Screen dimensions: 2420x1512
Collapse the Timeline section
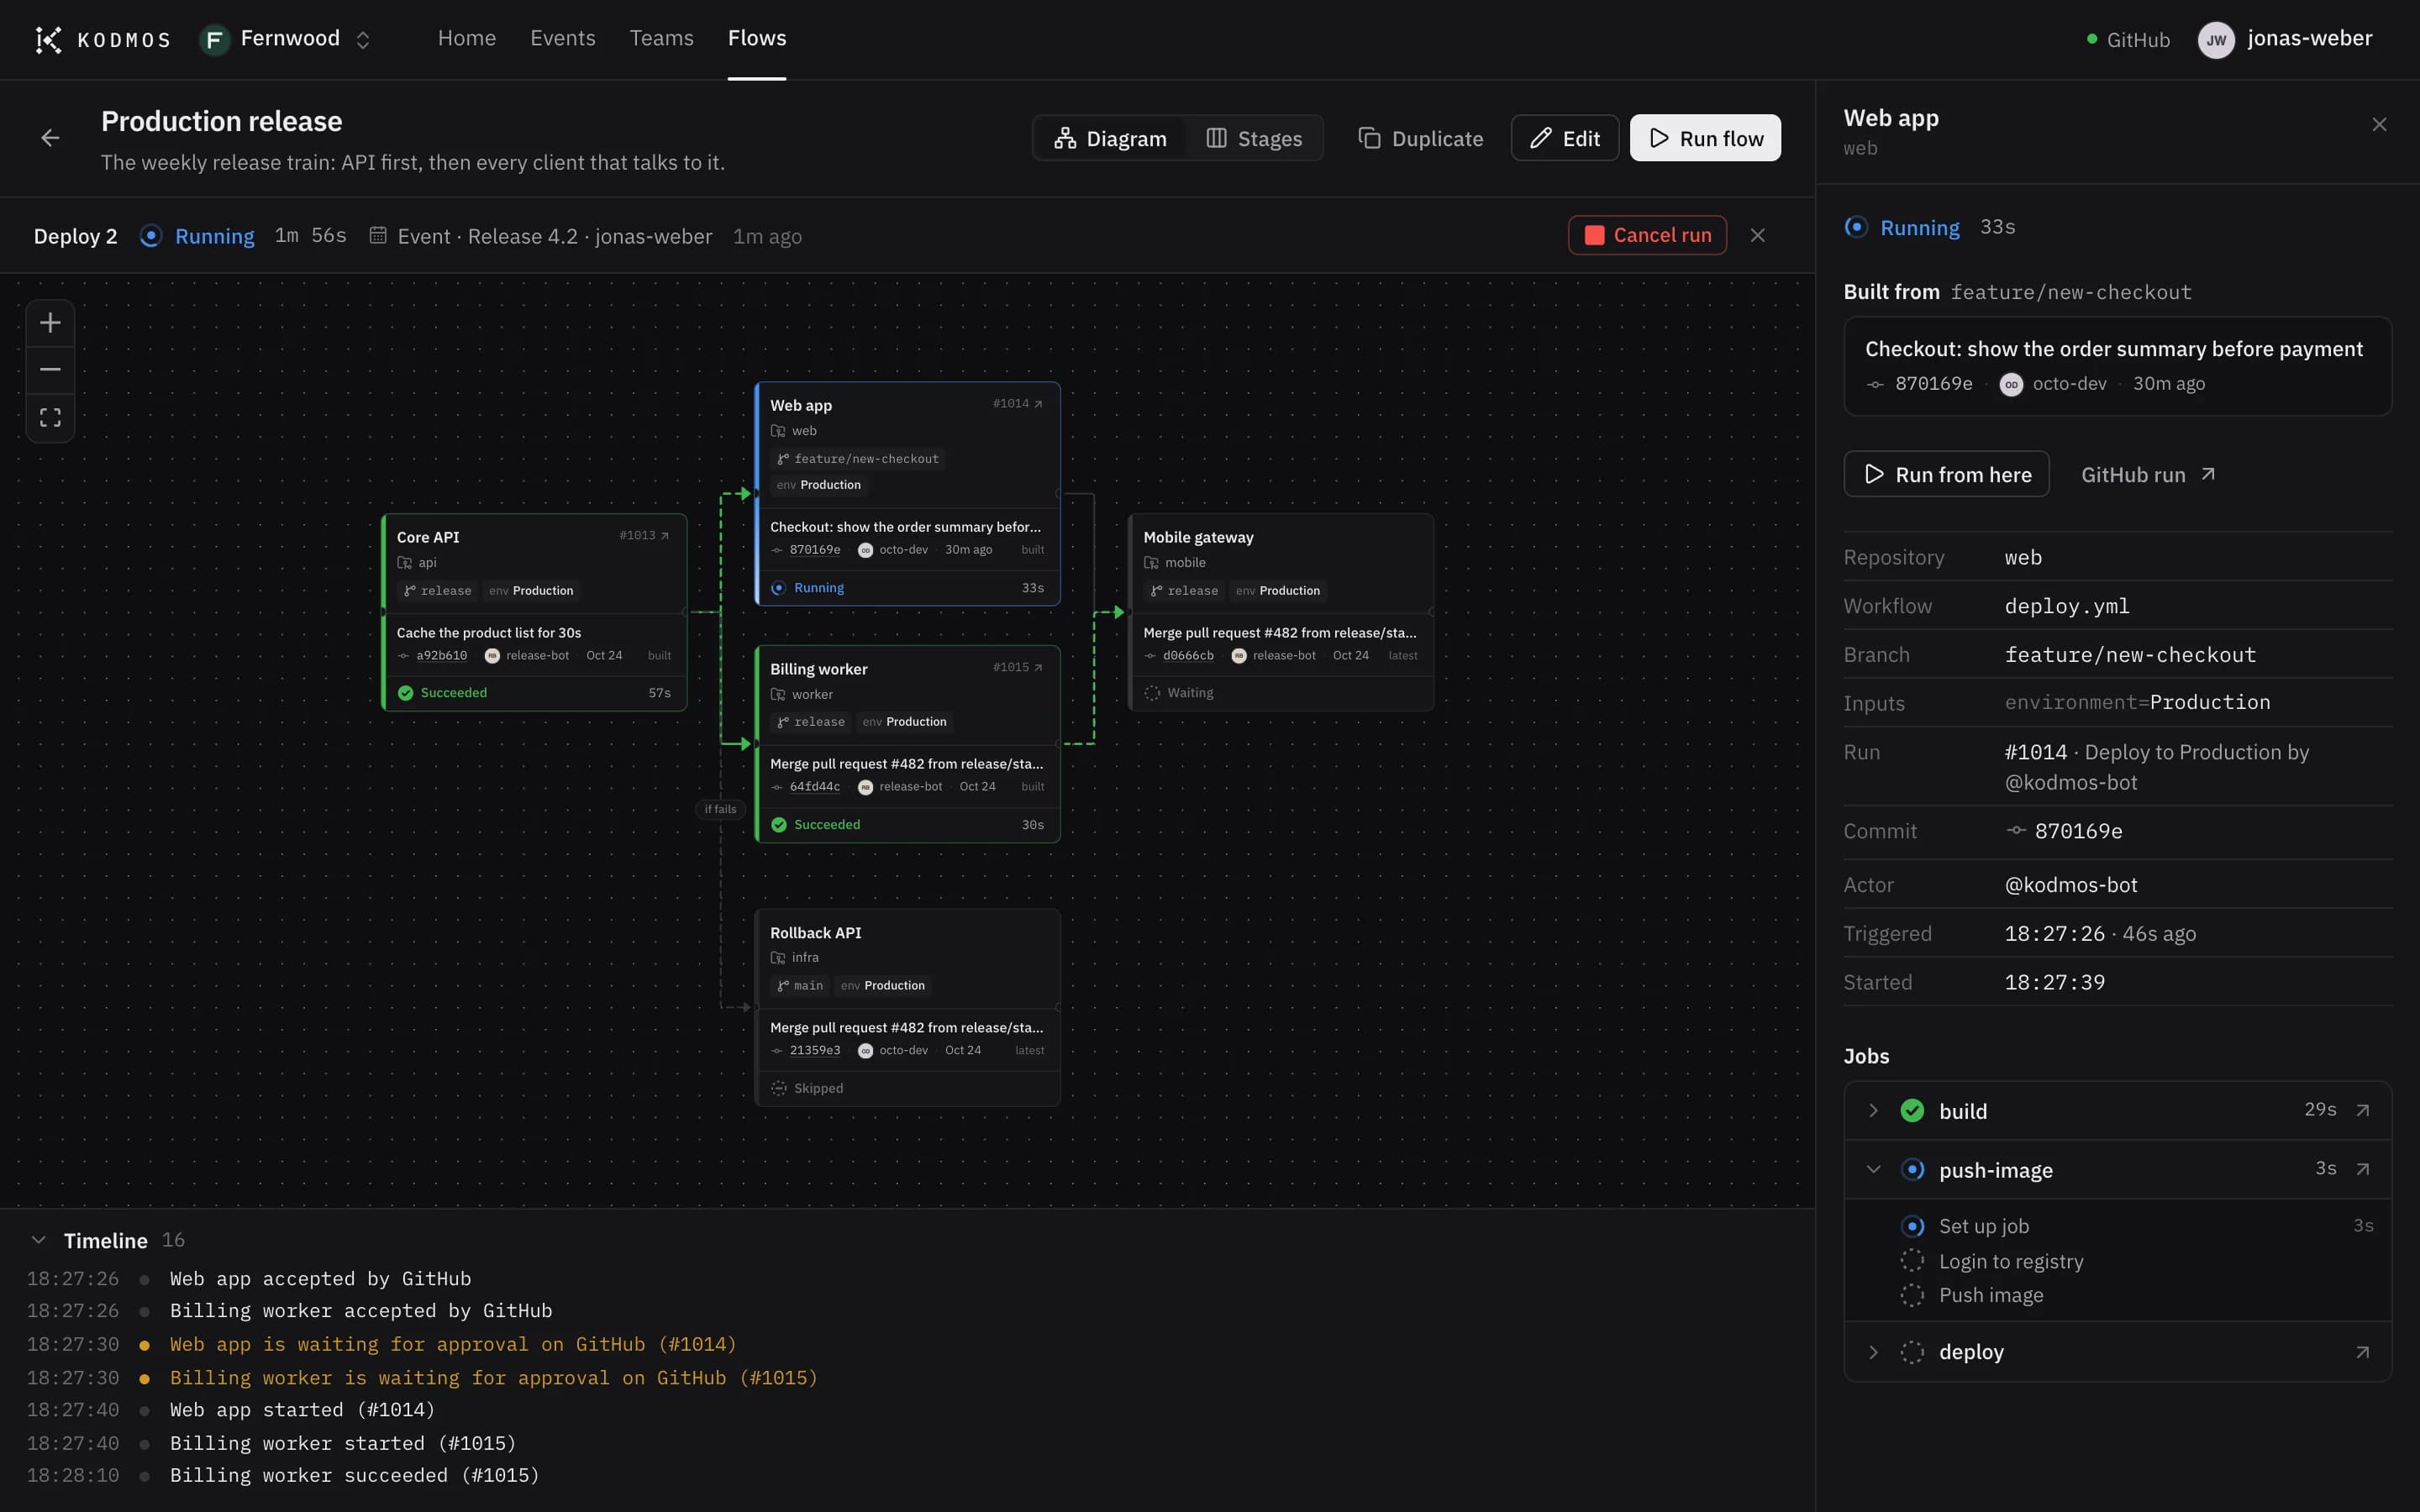point(39,1240)
